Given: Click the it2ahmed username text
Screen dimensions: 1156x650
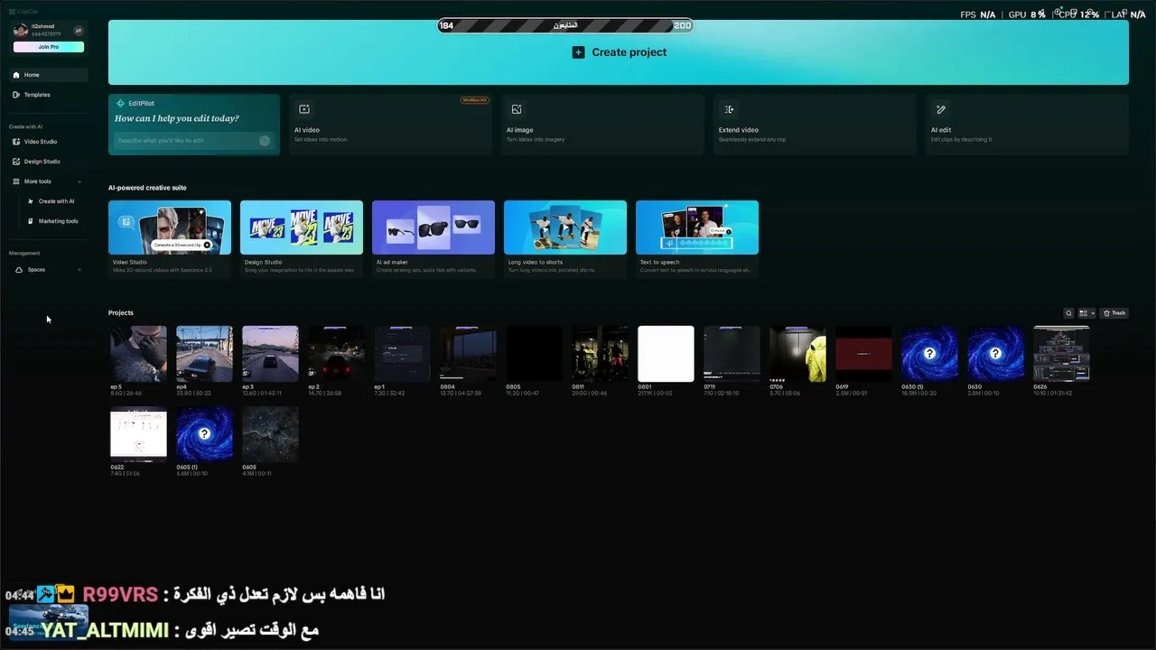Looking at the screenshot, I should tap(44, 27).
